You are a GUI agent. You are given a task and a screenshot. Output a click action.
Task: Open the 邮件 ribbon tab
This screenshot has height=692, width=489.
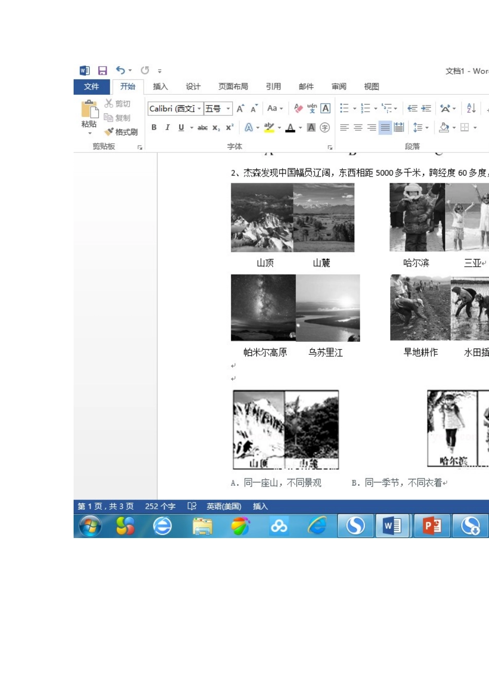click(306, 86)
